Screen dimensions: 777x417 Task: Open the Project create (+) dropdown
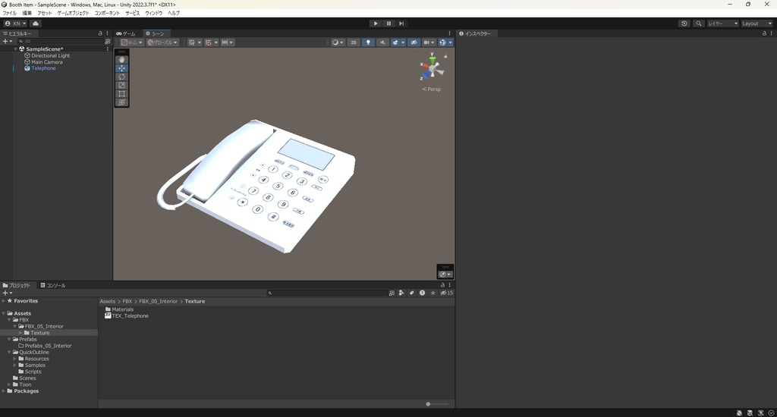click(8, 293)
